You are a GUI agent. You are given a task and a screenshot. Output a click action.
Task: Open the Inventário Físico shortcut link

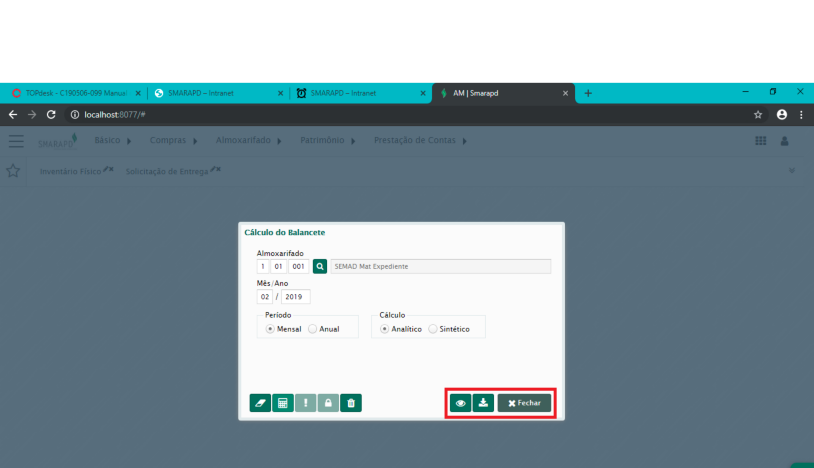70,171
